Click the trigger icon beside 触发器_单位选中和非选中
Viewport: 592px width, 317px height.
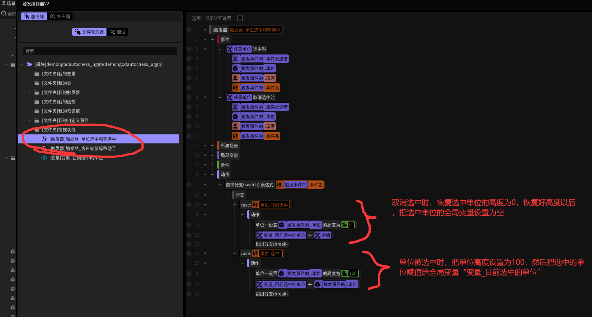point(44,139)
